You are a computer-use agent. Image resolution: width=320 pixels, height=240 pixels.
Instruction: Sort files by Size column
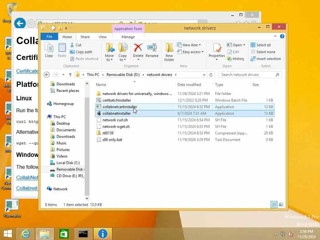[x=263, y=84]
